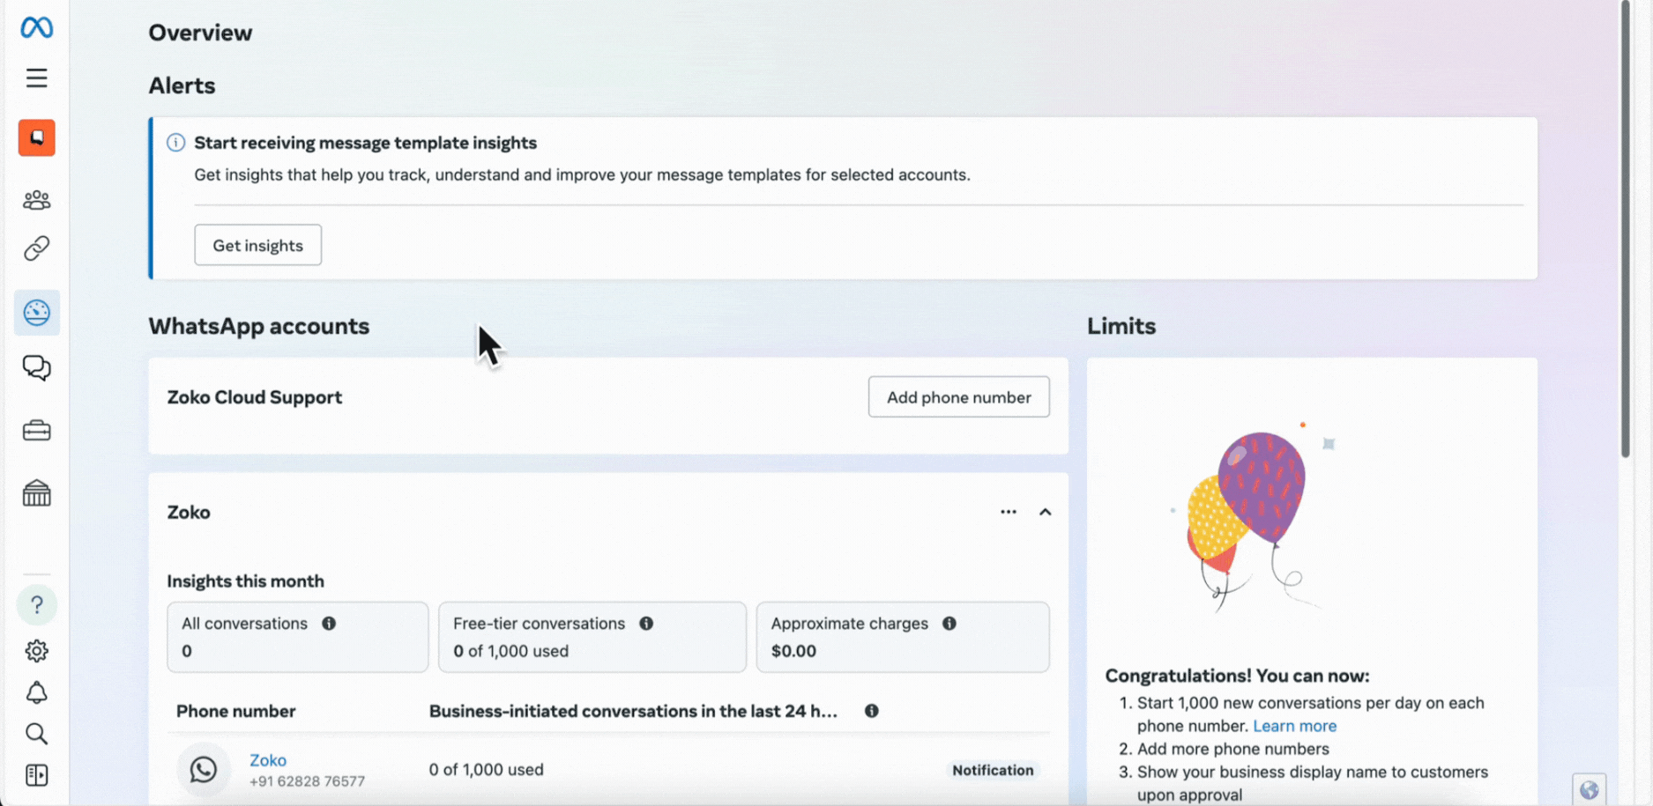Toggle the sidebar panel icon
Screen dimensions: 1653x806
(36, 775)
